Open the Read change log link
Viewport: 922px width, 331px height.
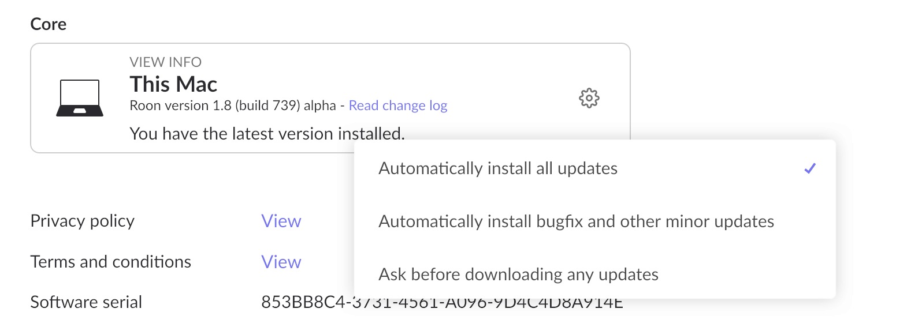(397, 106)
